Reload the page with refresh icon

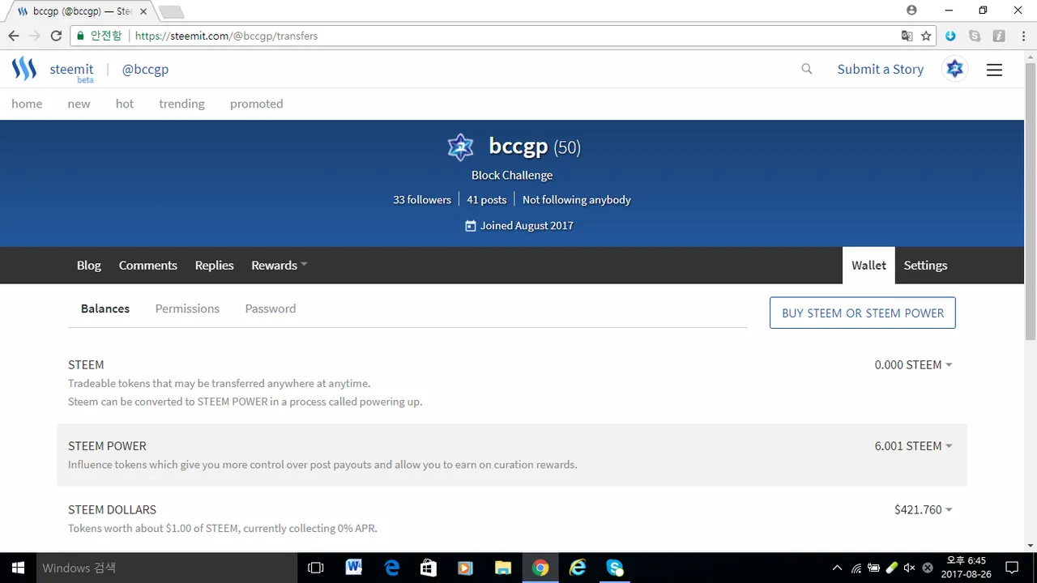(56, 36)
